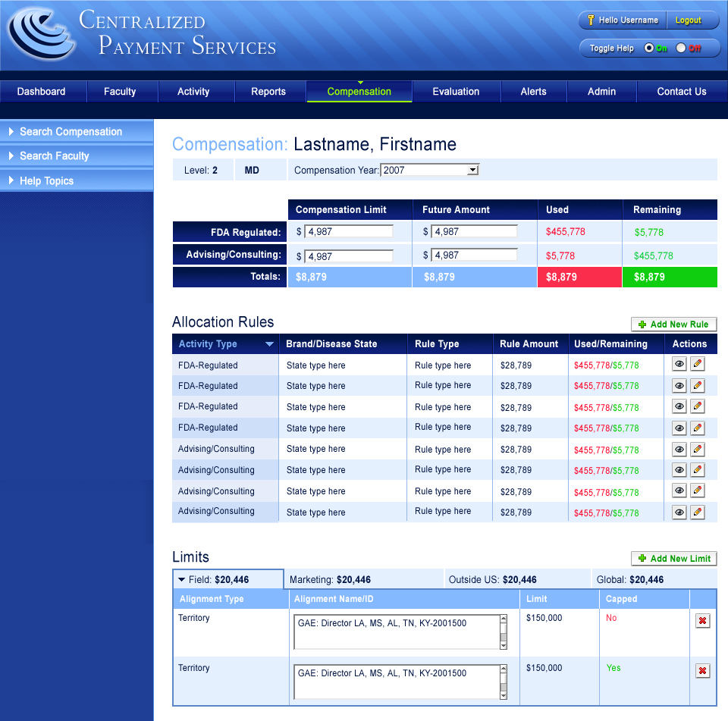Delete the first Territory limit with red X

coord(703,621)
